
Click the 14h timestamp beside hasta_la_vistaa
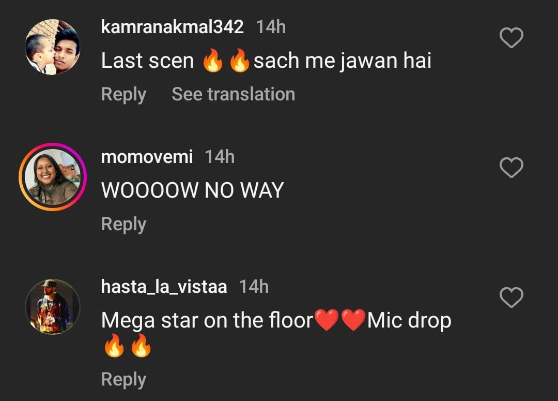pos(254,286)
